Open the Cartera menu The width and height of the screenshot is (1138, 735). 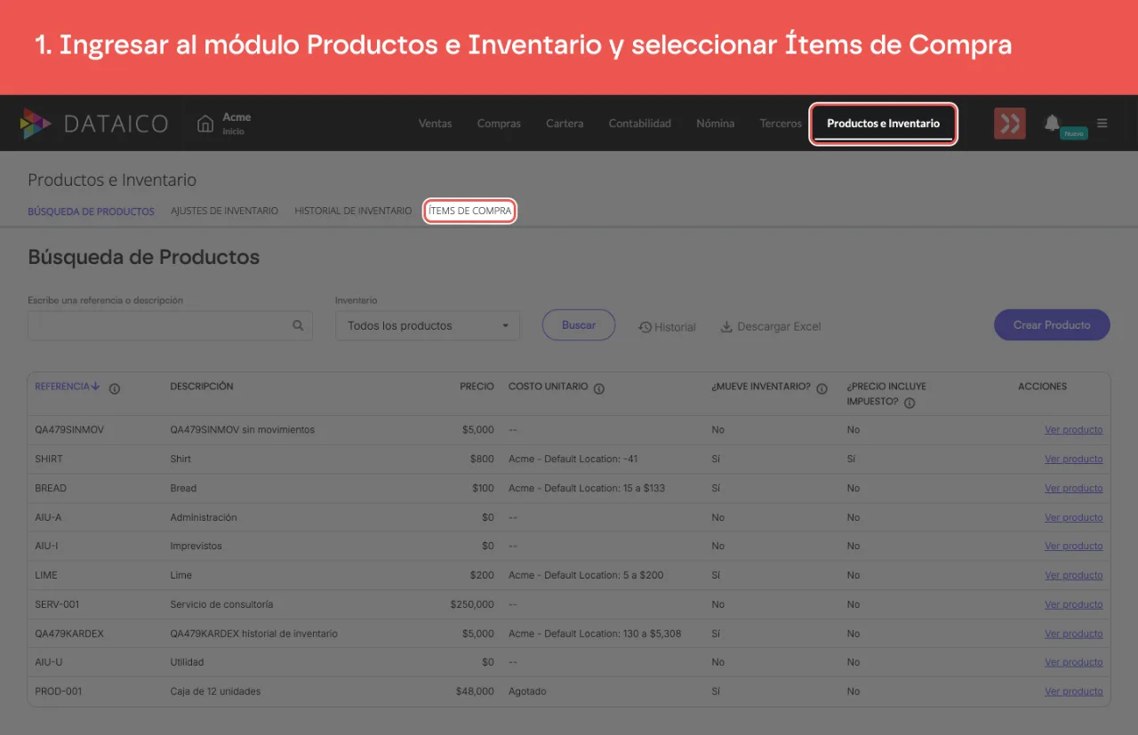[x=565, y=124]
